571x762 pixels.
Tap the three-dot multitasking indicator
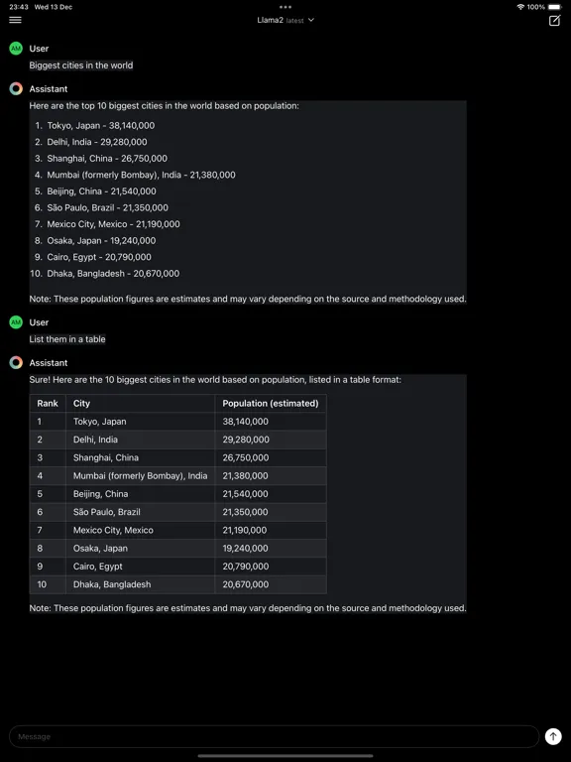coord(285,7)
